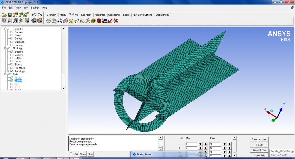295x159 pixels.
Task: Click the Delete Block red X icon
Action: click(x=116, y=21)
